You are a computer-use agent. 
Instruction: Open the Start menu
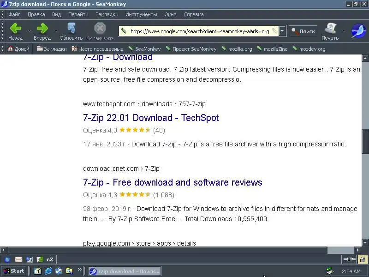13,271
